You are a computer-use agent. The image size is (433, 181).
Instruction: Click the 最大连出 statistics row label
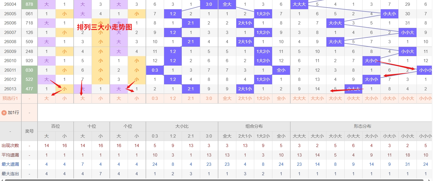click(10, 174)
